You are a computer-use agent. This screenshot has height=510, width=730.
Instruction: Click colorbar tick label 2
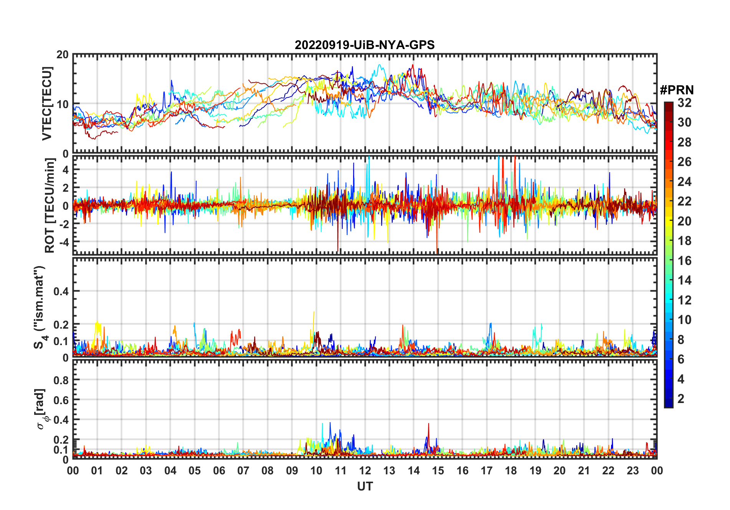click(681, 399)
